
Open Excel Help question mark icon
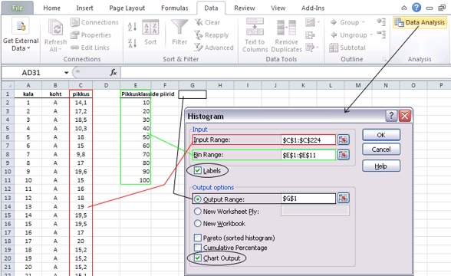[x=416, y=8]
